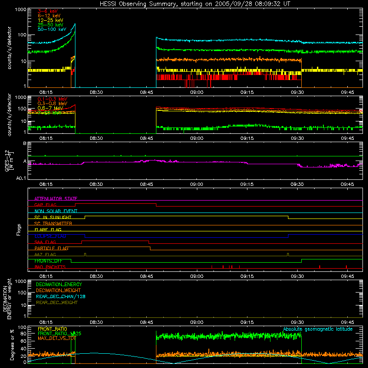Click the 1000 tick on the keV panel

coord(21,10)
